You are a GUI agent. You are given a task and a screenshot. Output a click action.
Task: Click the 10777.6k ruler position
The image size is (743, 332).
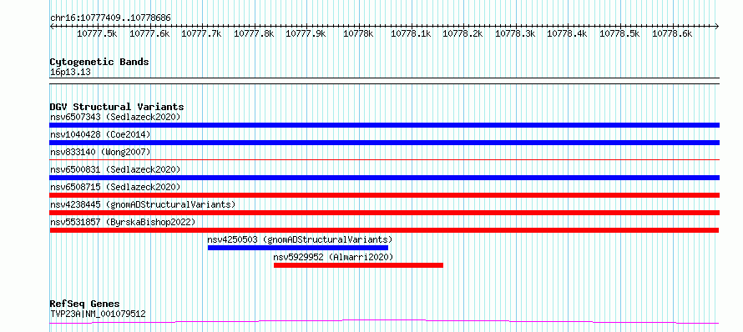pyautogui.click(x=149, y=33)
